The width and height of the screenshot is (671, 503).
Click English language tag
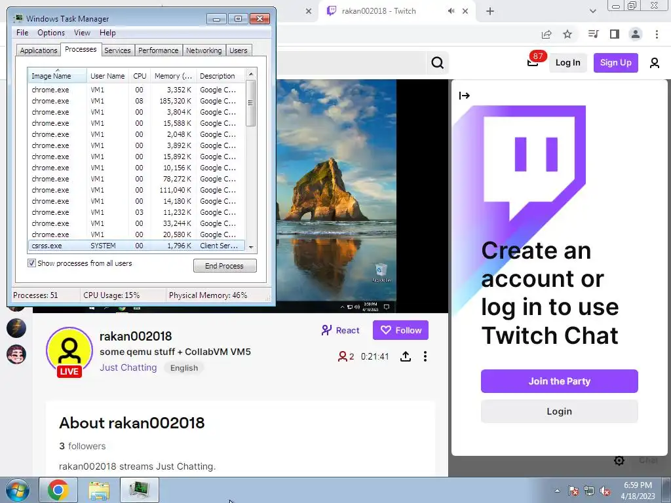click(184, 368)
